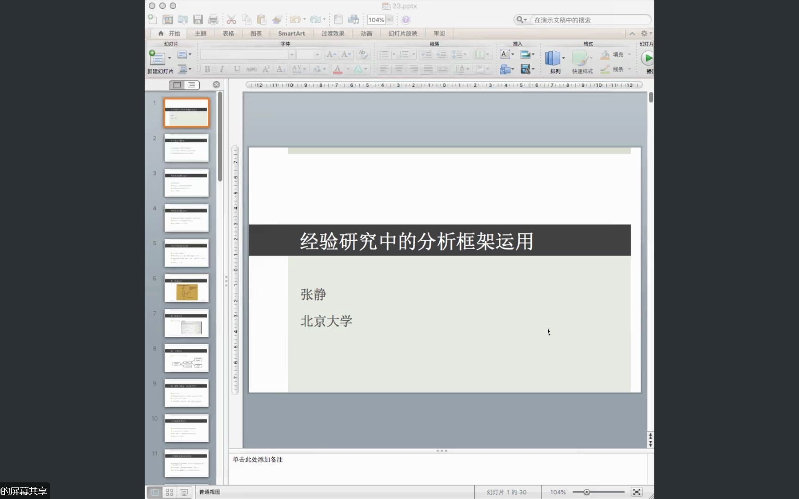This screenshot has height=499, width=799.
Task: Click the decrease font size icon
Action: [346, 55]
